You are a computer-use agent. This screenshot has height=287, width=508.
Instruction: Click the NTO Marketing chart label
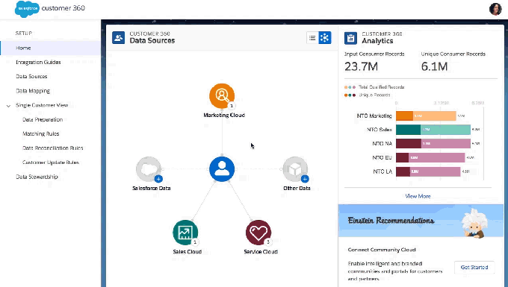[374, 116]
